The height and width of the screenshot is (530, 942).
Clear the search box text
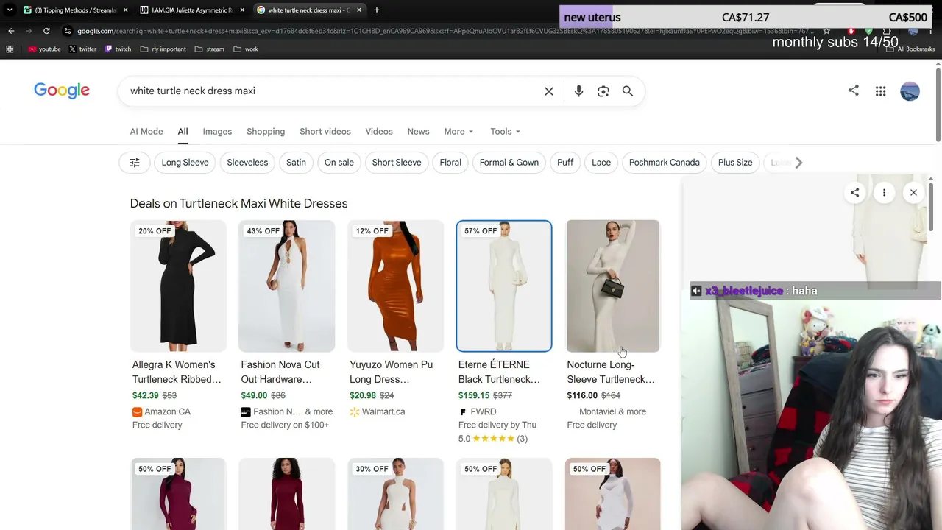(549, 91)
